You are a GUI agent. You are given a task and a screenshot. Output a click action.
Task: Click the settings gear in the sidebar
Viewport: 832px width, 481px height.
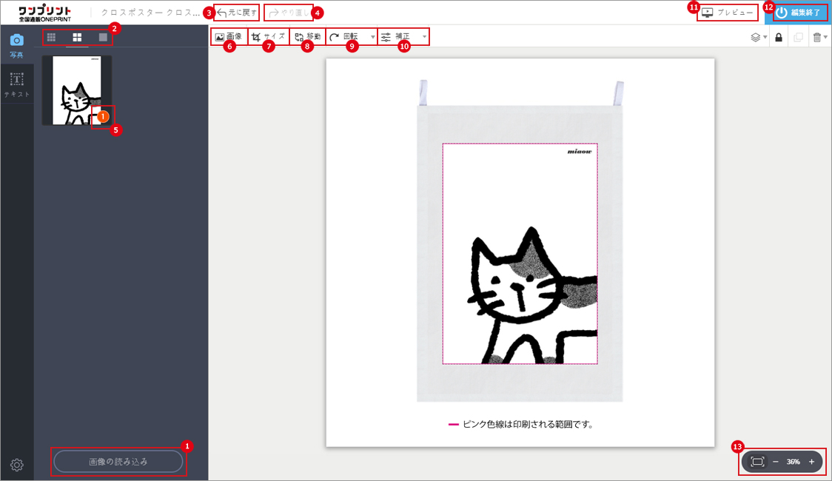pyautogui.click(x=17, y=465)
